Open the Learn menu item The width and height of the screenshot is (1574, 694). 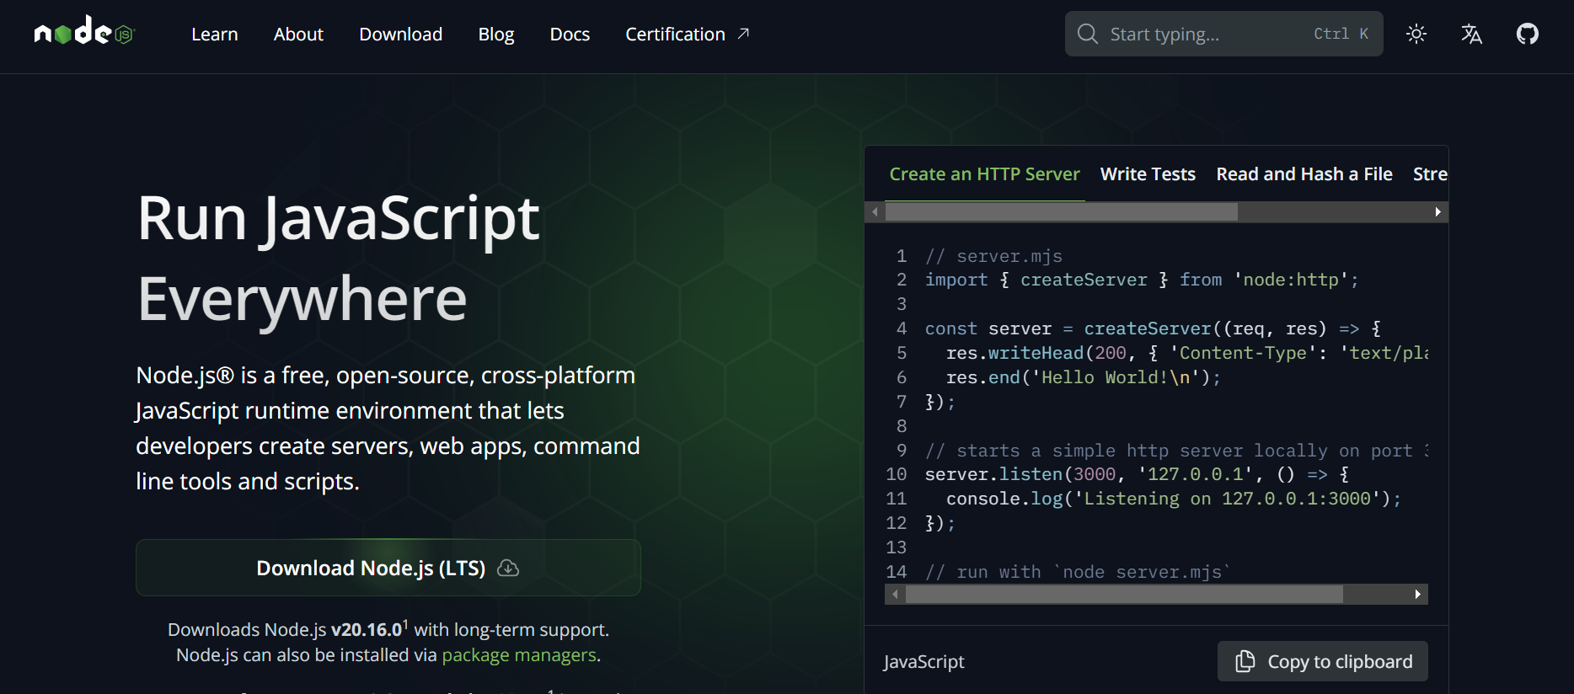pyautogui.click(x=215, y=35)
